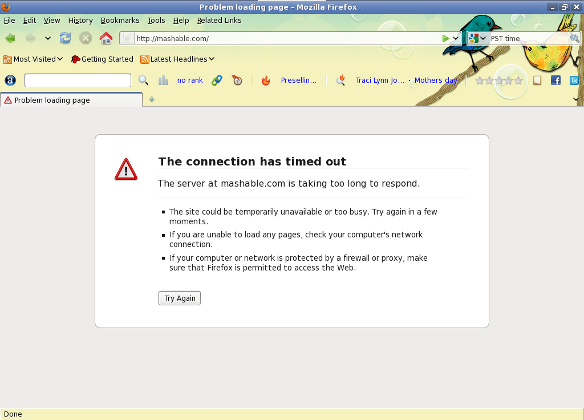Minimize the Firefox window
Screen dimensions: 584x420
552,7
